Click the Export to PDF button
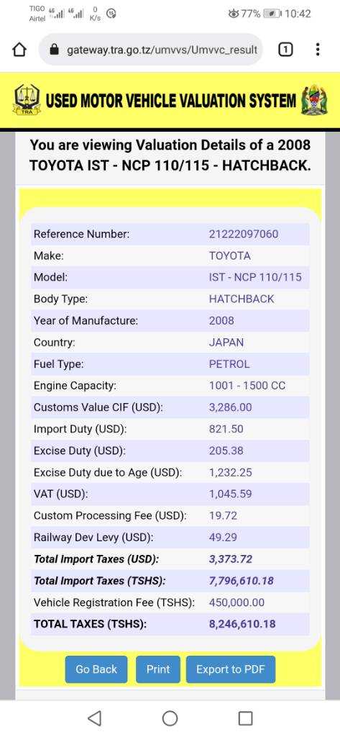The height and width of the screenshot is (737, 340). [231, 669]
